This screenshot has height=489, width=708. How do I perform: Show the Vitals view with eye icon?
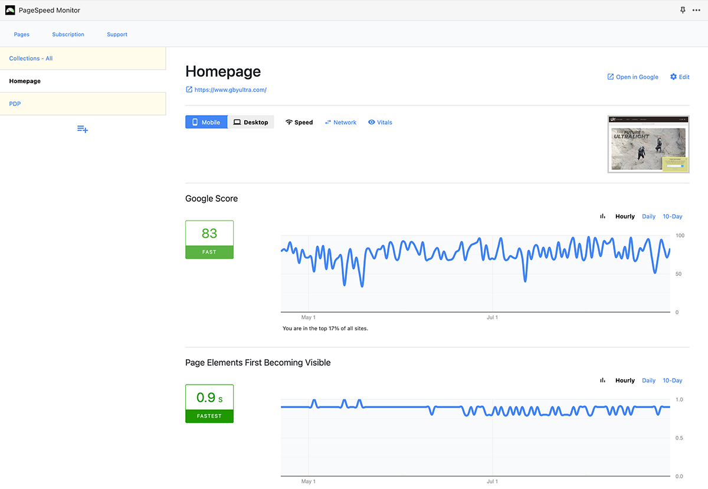click(x=380, y=122)
